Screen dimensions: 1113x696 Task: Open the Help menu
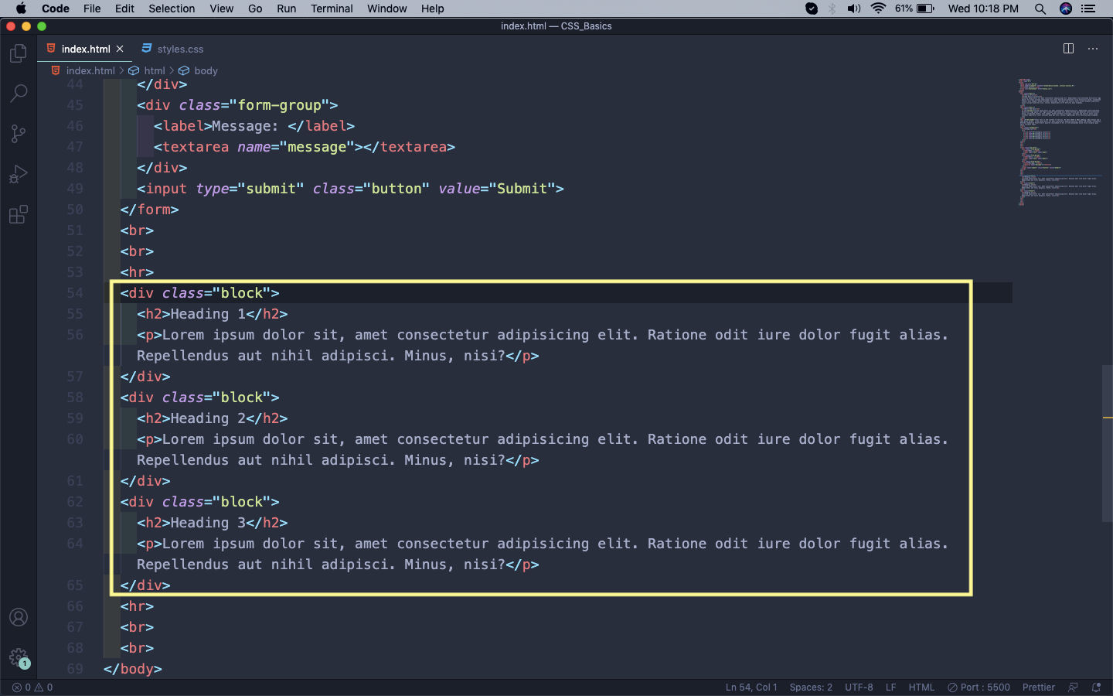pos(432,9)
